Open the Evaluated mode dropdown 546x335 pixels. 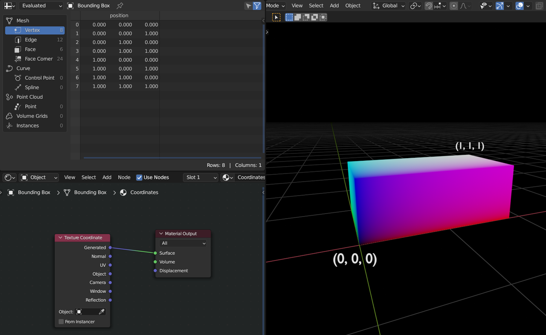[x=41, y=6]
